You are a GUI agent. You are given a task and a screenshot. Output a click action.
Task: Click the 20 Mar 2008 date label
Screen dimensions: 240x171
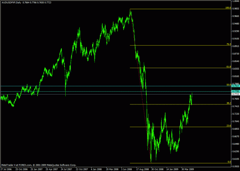(x=112, y=169)
